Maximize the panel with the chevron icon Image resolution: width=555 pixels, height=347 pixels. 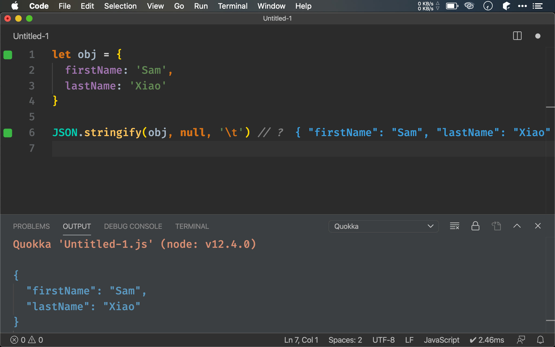517,226
